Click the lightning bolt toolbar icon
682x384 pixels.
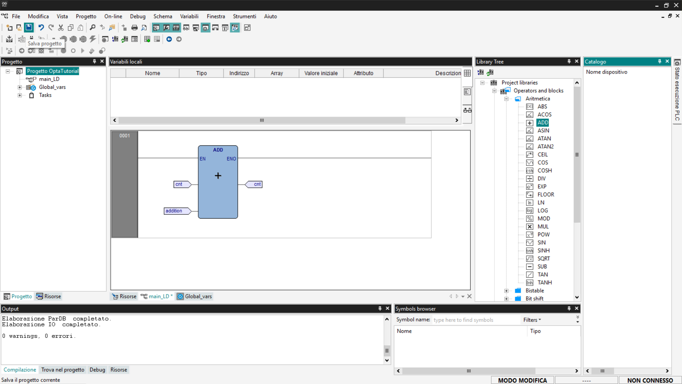point(93,39)
